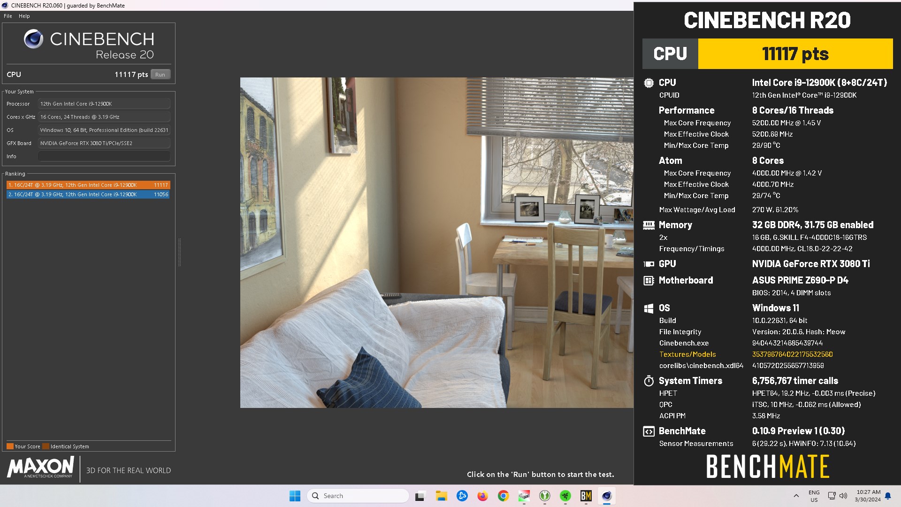Click the sidebar splitter handle

coord(179,253)
